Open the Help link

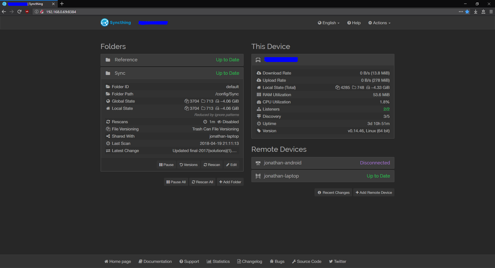[354, 23]
